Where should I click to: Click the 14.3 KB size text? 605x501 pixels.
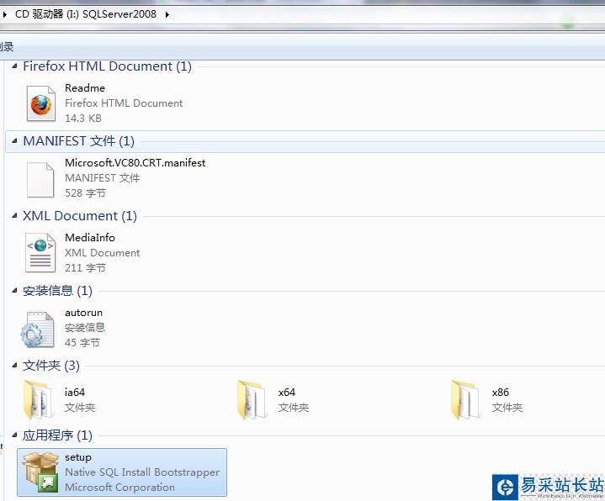pos(83,118)
